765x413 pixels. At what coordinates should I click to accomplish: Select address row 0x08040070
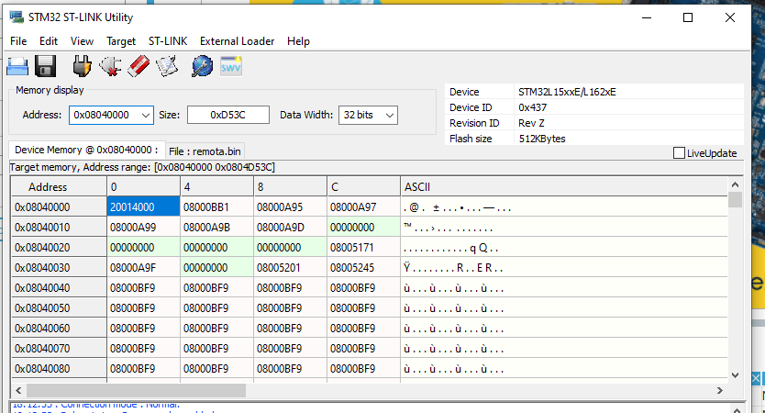pyautogui.click(x=59, y=349)
